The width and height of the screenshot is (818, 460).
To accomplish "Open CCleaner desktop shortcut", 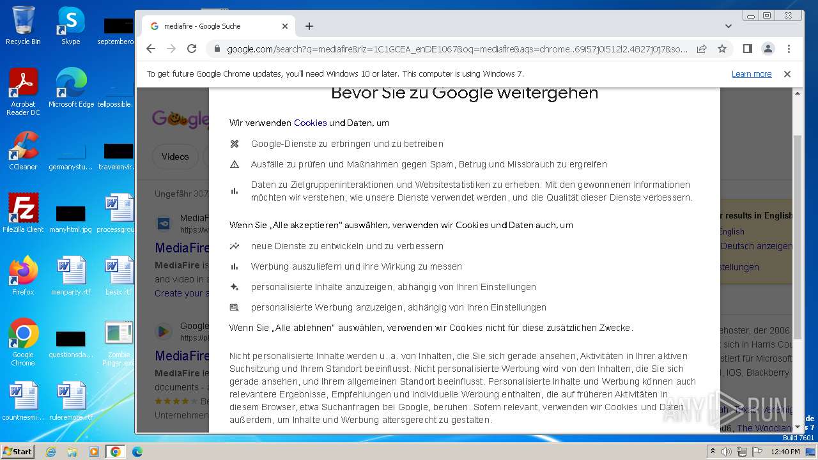I will click(x=23, y=151).
